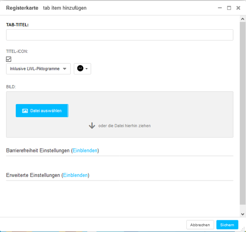Click the 'BILD:' label

(11, 87)
